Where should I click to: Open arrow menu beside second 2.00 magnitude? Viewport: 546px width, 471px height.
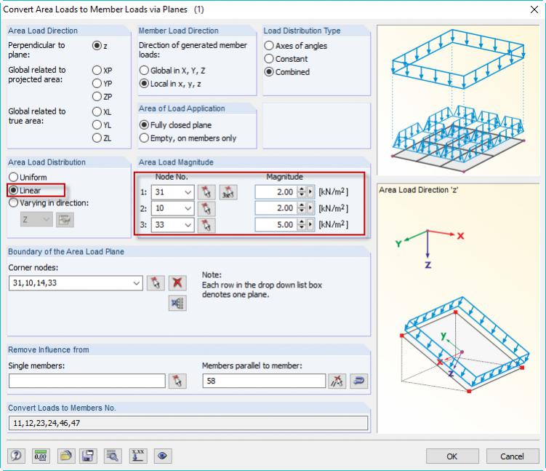pyautogui.click(x=310, y=208)
